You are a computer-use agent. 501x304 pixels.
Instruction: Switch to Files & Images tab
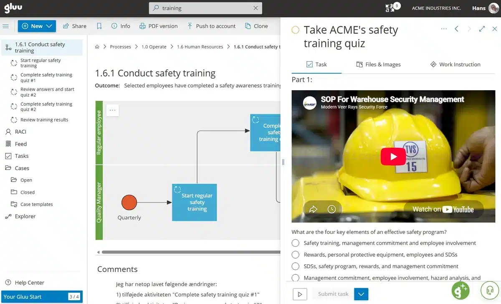(x=378, y=64)
